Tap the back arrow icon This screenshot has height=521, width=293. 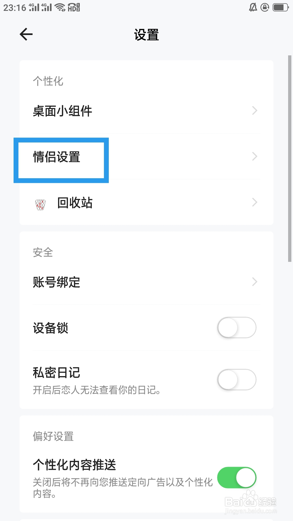(x=26, y=34)
